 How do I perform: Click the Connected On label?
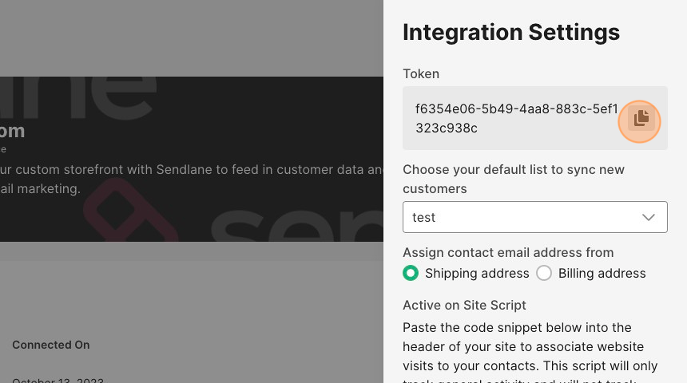[x=51, y=345]
